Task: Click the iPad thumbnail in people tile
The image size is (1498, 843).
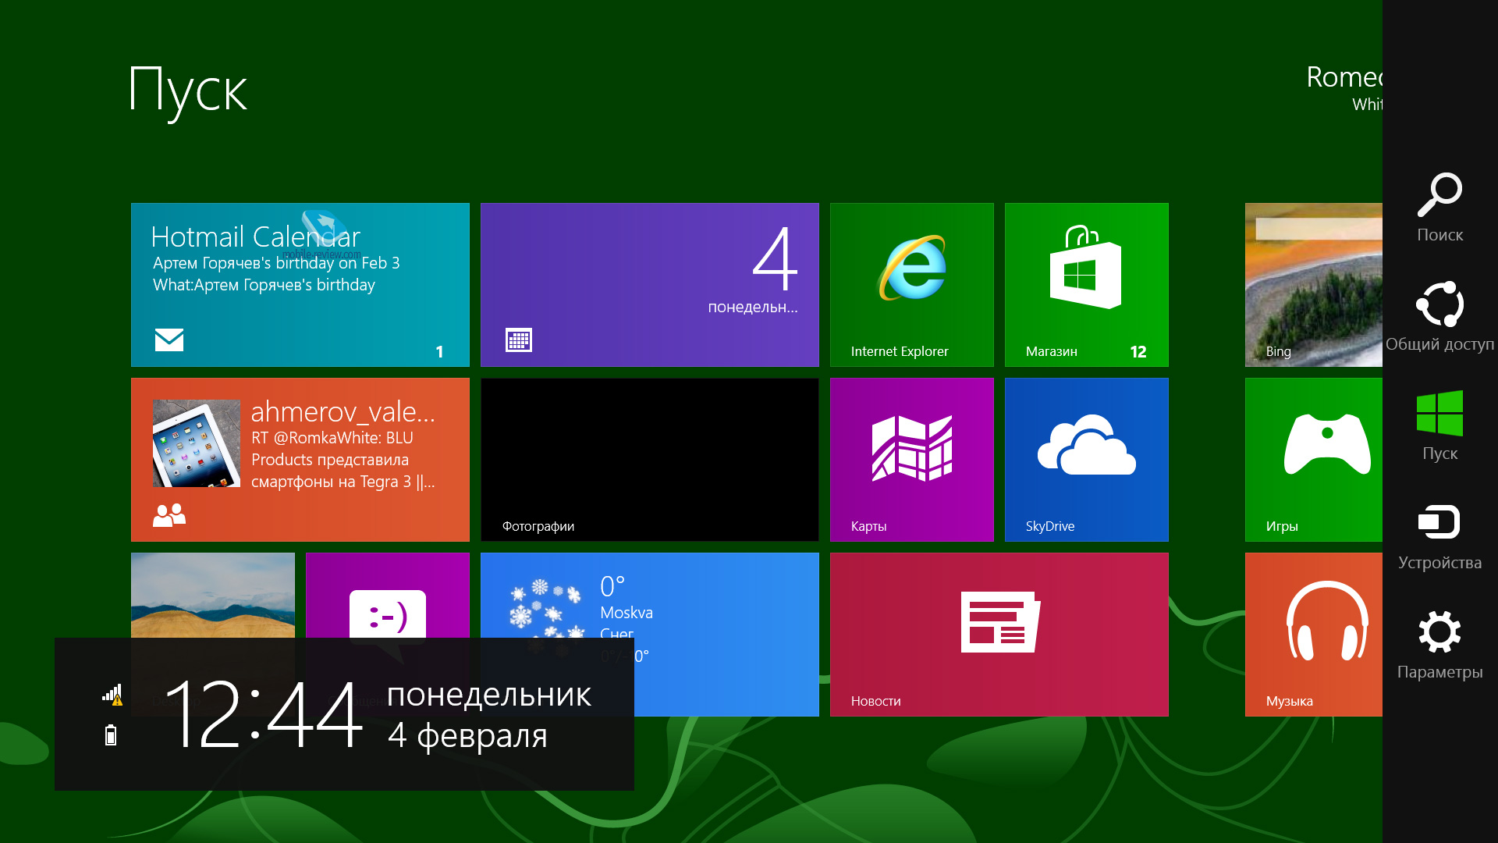Action: [x=197, y=443]
